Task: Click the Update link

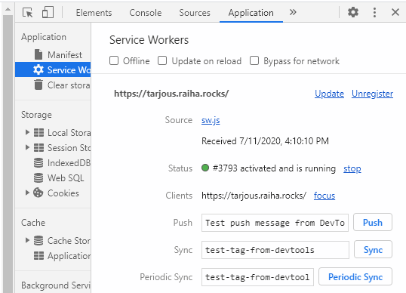Action: pos(329,94)
